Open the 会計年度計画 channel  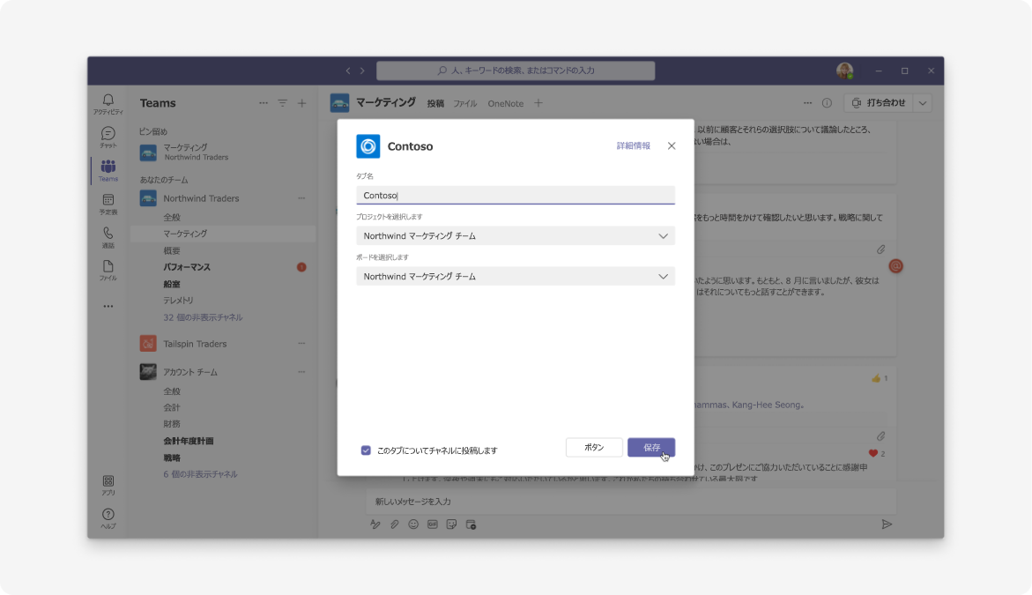coord(189,441)
